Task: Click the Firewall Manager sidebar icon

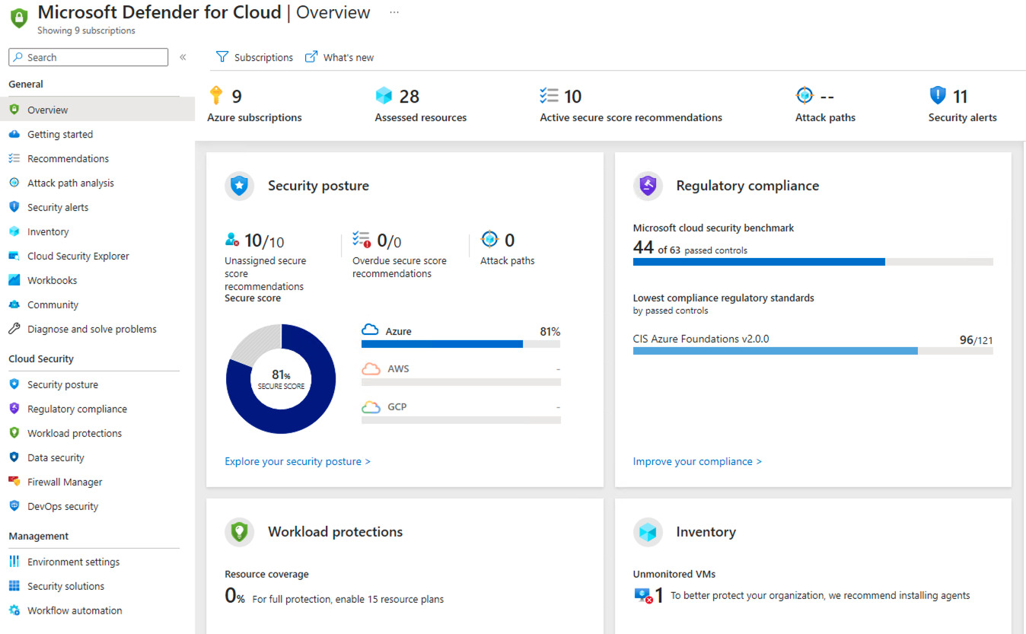Action: coord(14,482)
